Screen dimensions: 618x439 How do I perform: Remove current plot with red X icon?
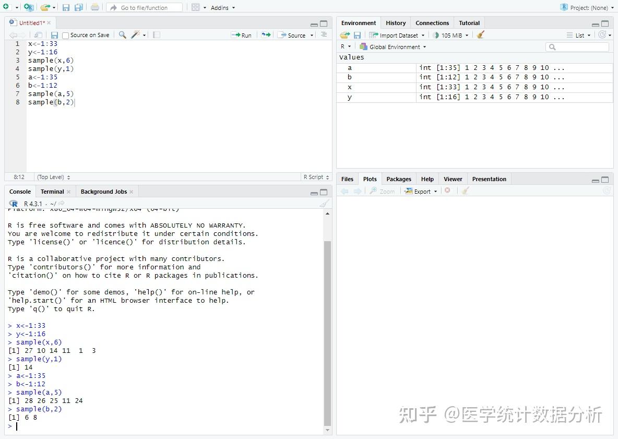[448, 191]
